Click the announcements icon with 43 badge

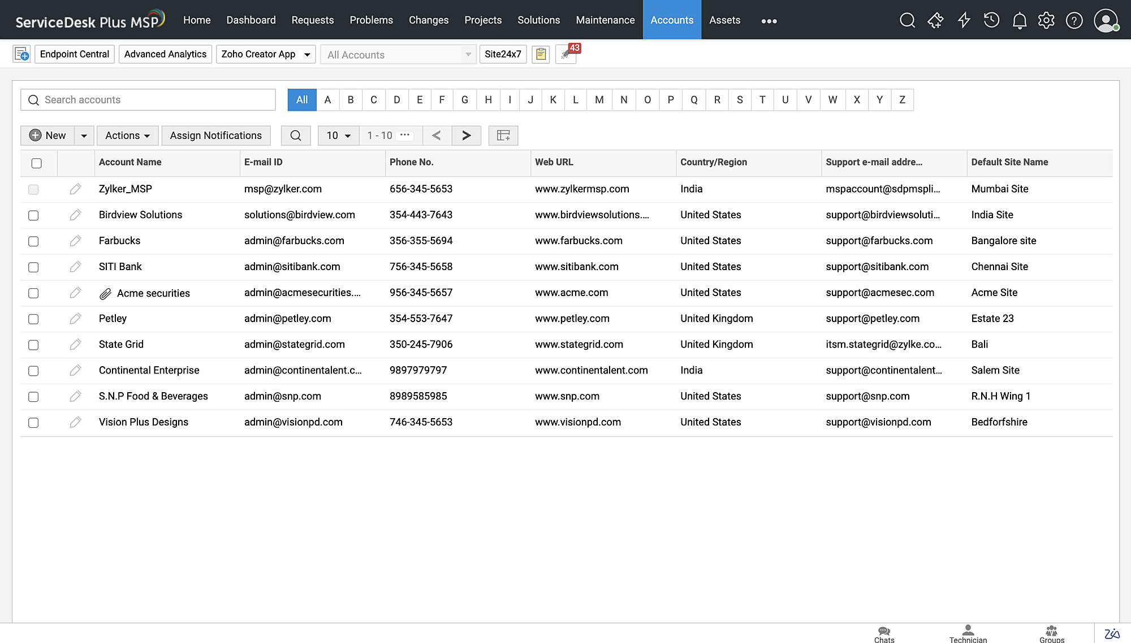click(x=566, y=54)
